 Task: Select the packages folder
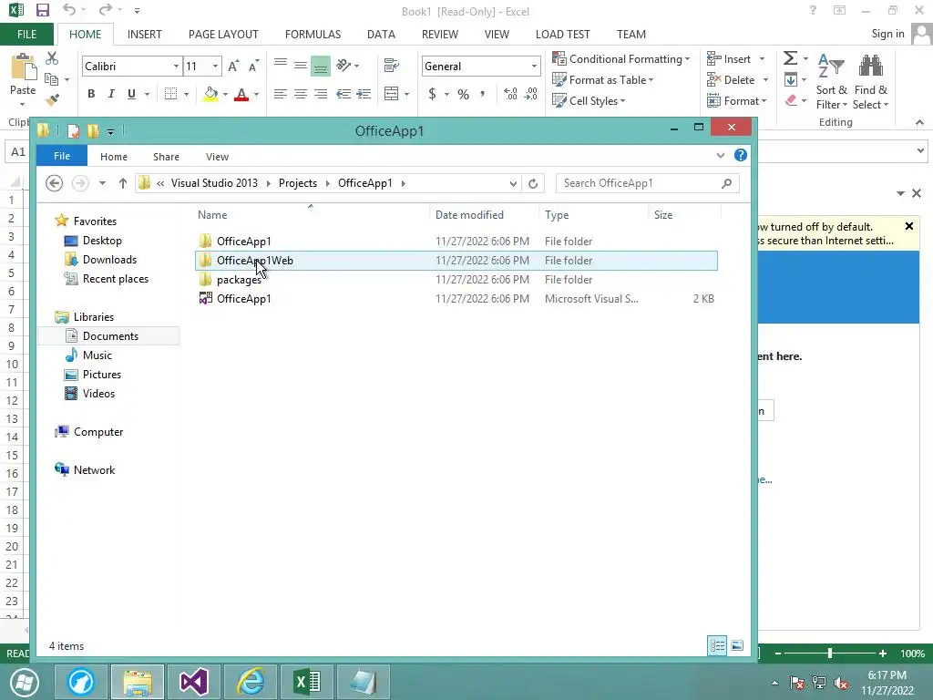point(456,279)
